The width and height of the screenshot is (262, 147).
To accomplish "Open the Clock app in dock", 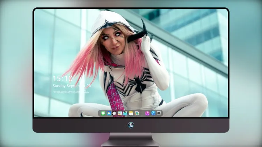I will 114,113.
